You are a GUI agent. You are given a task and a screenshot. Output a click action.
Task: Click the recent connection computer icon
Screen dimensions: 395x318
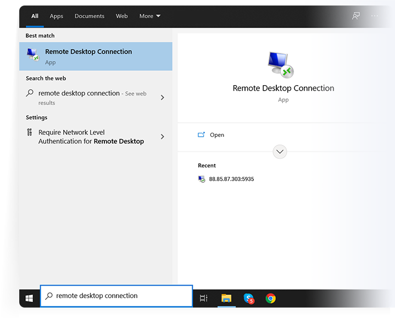pos(202,179)
